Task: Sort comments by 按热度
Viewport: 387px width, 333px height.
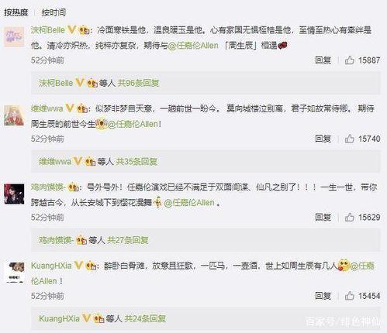Action: pos(16,12)
